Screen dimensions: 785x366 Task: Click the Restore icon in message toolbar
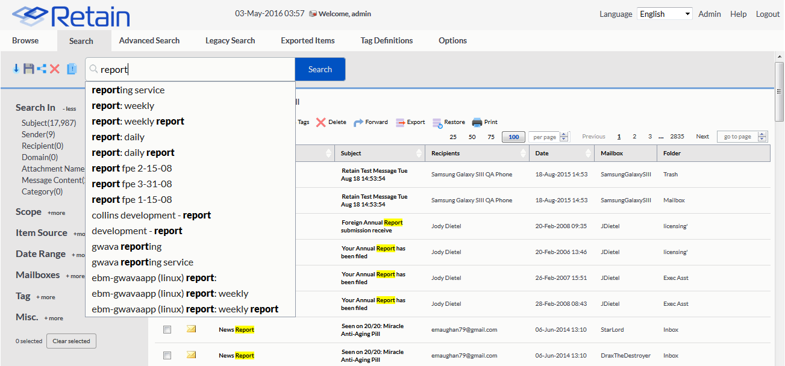click(x=437, y=122)
